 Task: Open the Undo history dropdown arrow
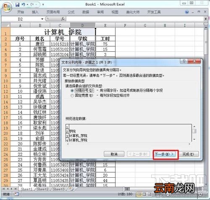[28, 5]
